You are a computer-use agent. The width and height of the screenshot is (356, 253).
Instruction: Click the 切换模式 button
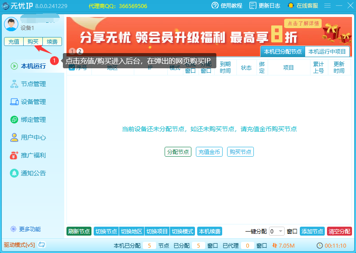(x=182, y=232)
